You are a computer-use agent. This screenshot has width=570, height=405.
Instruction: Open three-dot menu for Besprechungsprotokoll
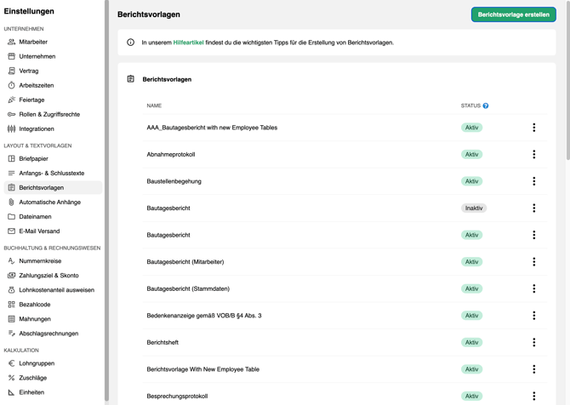[534, 396]
